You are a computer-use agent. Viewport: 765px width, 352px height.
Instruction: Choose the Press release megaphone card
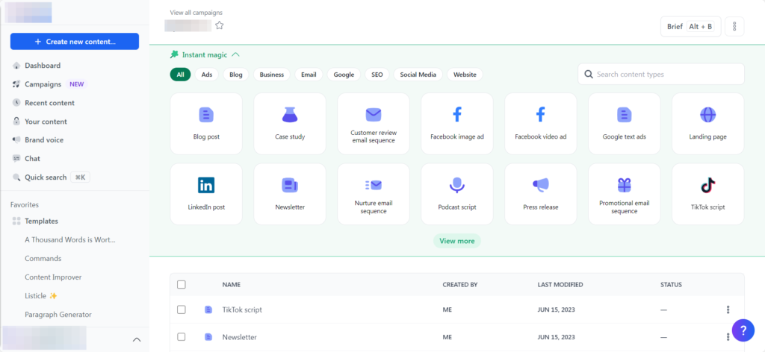pos(541,194)
